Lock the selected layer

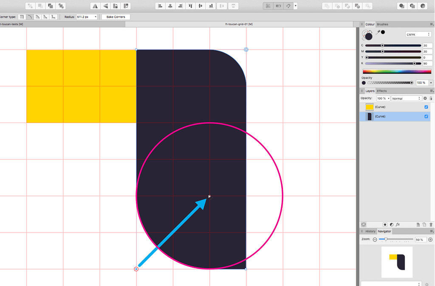click(x=431, y=98)
